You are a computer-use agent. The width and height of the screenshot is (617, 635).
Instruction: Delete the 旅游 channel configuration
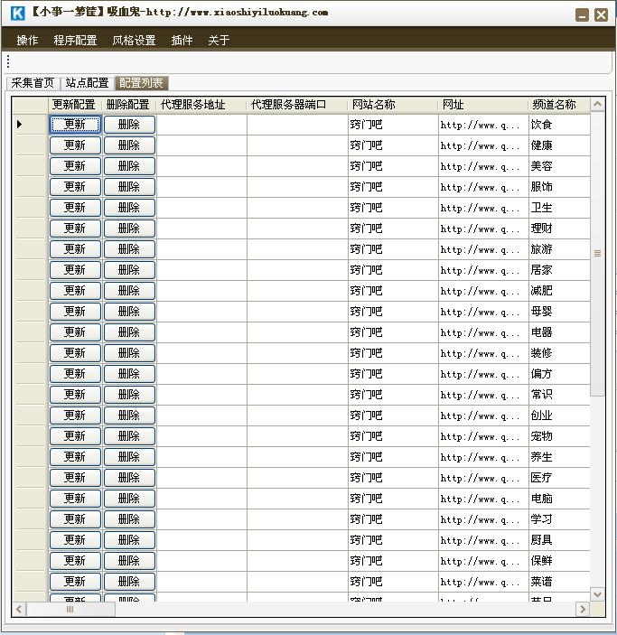(x=129, y=249)
